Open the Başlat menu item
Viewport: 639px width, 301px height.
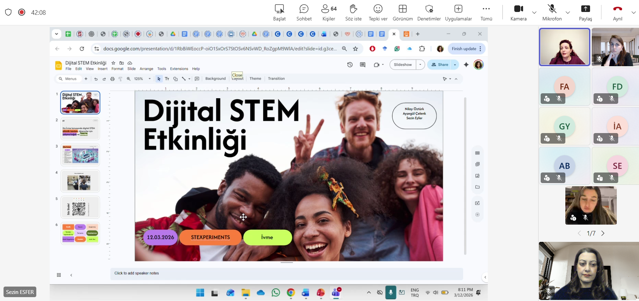point(279,12)
